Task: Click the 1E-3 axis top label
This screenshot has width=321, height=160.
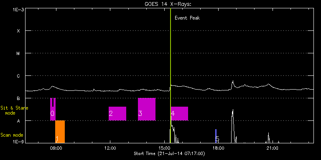Action: (18, 10)
